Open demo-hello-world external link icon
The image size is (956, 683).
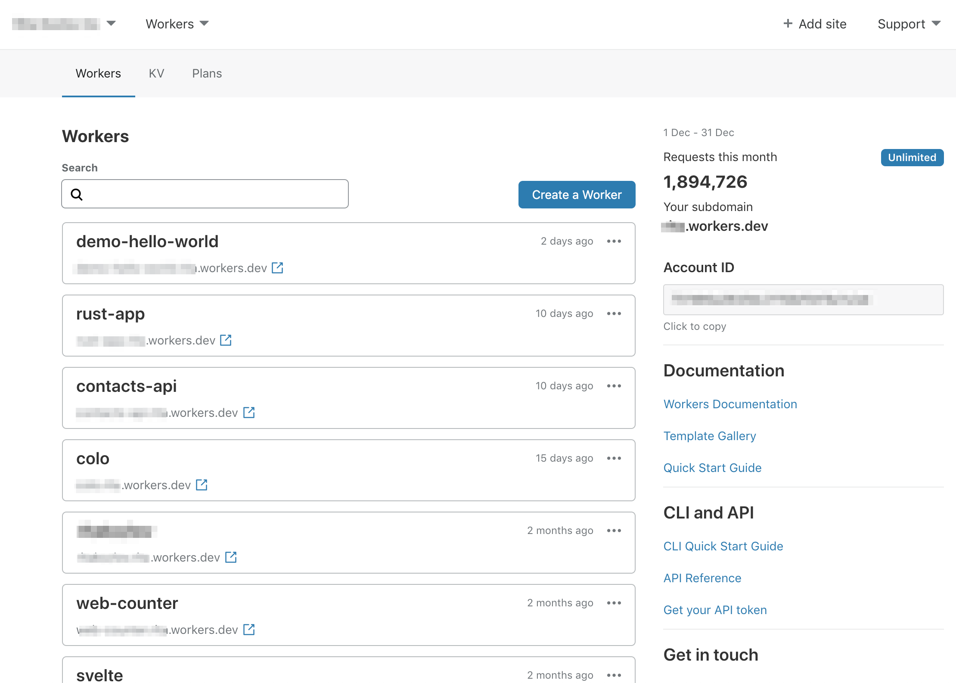click(x=277, y=268)
